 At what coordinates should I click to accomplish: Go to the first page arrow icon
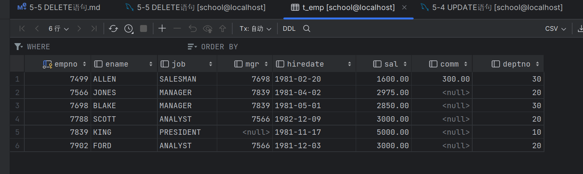coord(22,28)
